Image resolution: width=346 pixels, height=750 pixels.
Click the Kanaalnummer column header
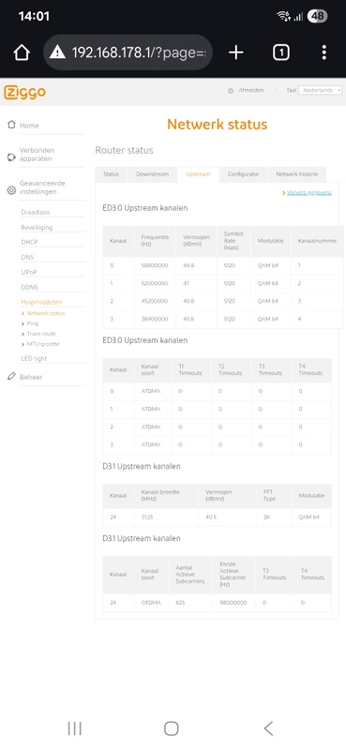pyautogui.click(x=316, y=241)
